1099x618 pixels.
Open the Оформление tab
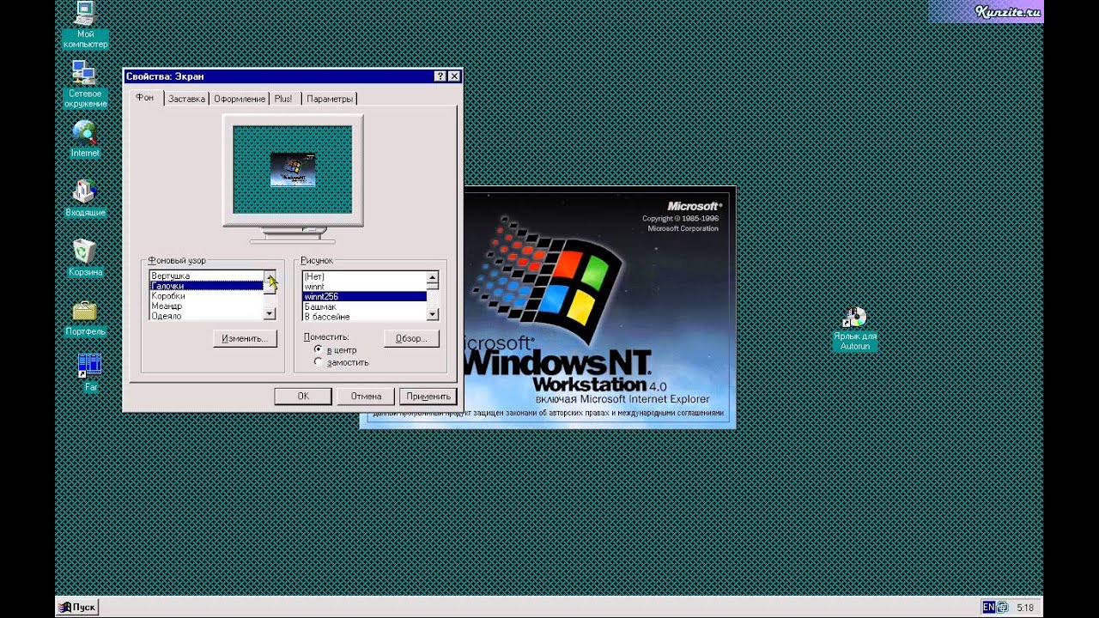coord(240,99)
